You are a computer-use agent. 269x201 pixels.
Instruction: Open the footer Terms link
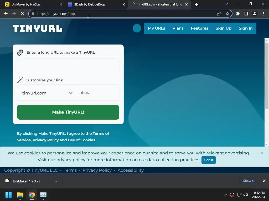[x=70, y=170]
